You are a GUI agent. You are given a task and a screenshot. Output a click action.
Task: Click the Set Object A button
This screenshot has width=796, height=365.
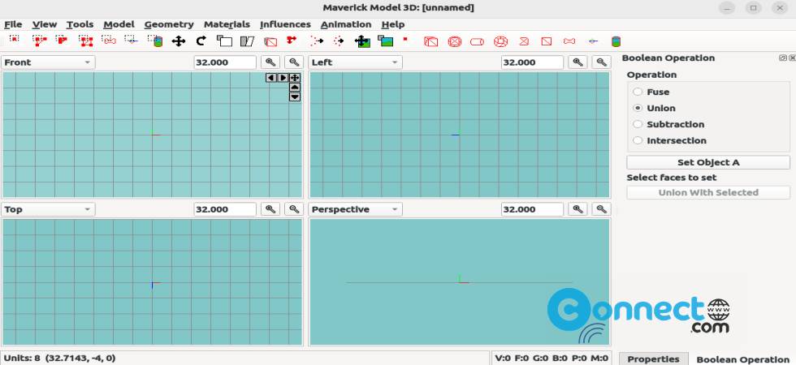(707, 162)
